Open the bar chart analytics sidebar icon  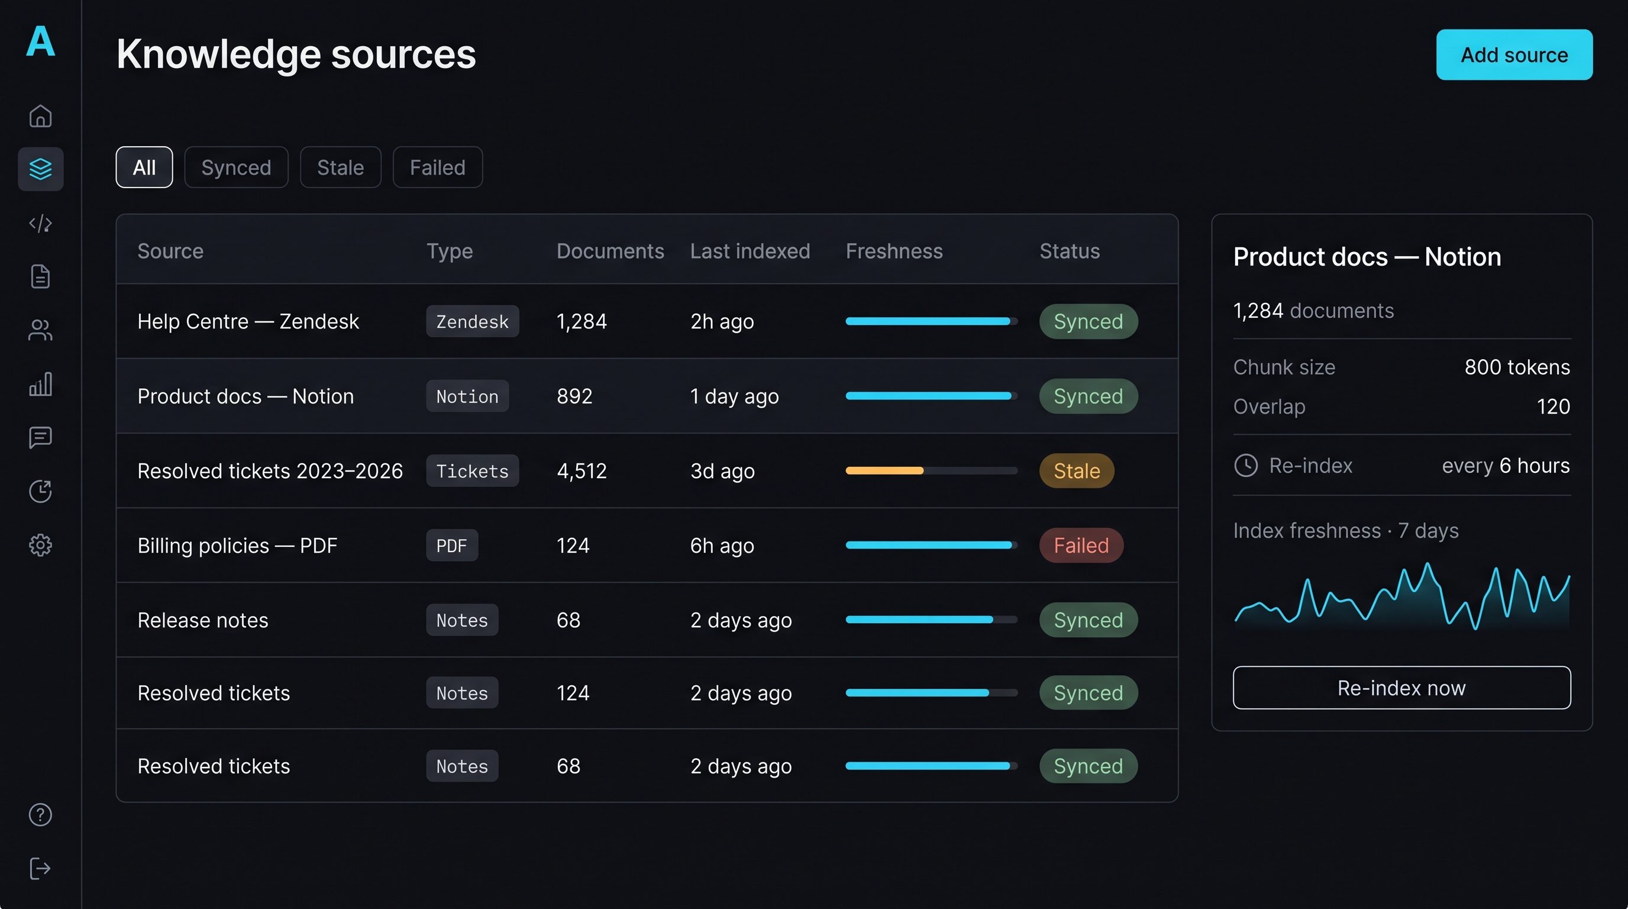click(40, 383)
